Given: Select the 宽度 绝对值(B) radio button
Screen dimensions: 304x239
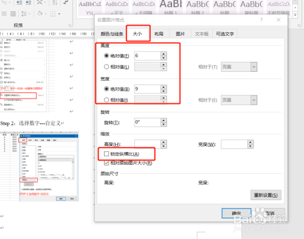Looking at the screenshot, I should [106, 89].
